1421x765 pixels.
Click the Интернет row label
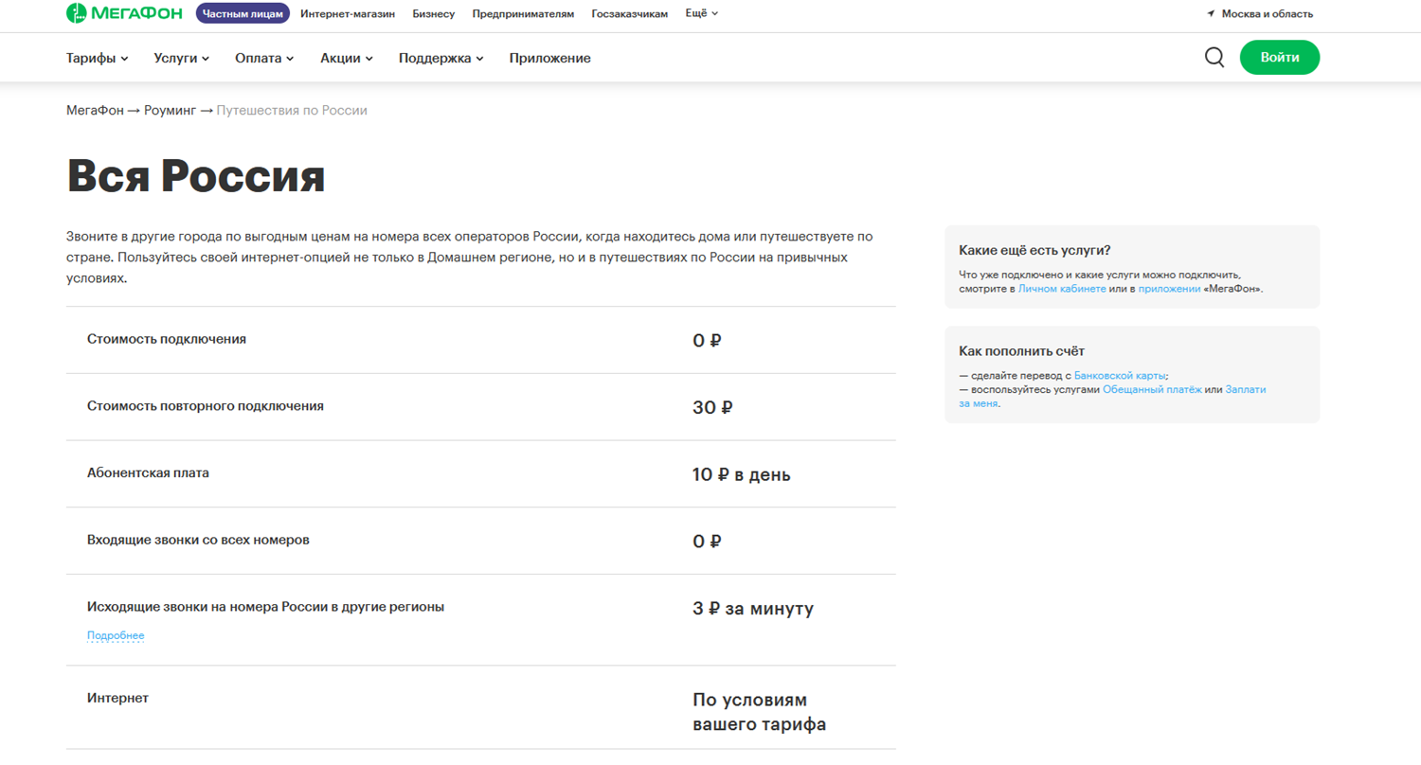pos(117,698)
